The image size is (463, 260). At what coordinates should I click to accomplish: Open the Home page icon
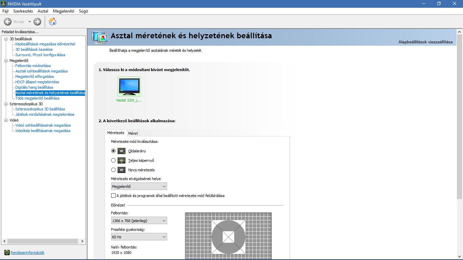tap(53, 22)
